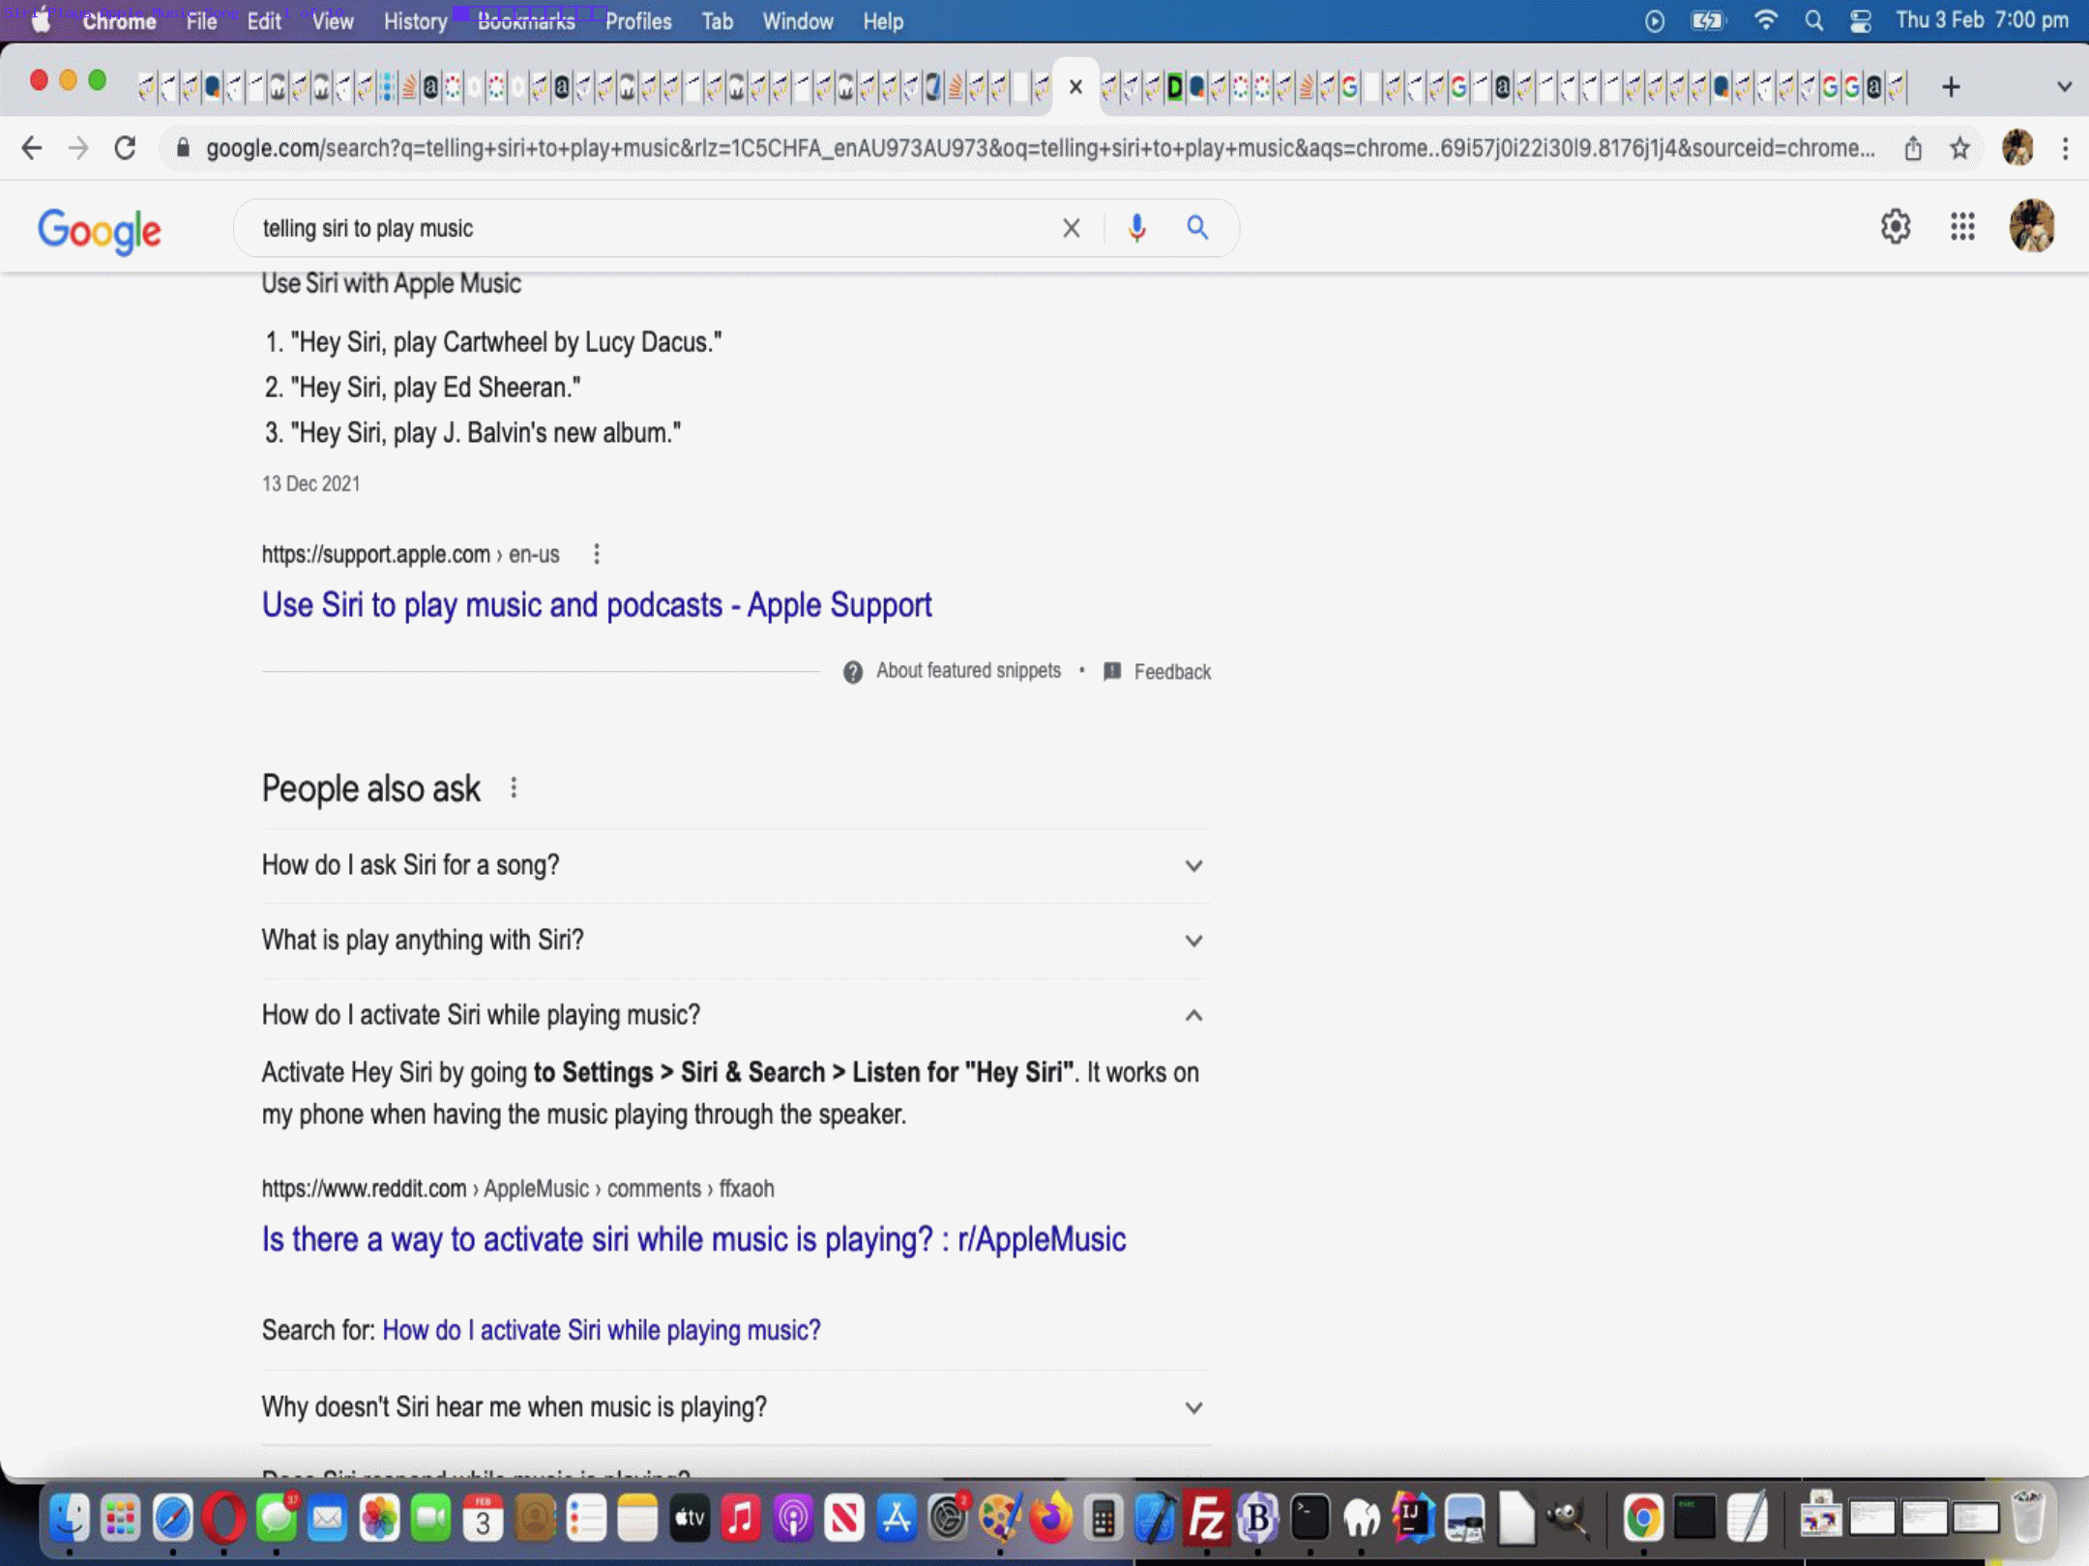Open the Apple TV app in Dock
The height and width of the screenshot is (1566, 2089).
690,1519
